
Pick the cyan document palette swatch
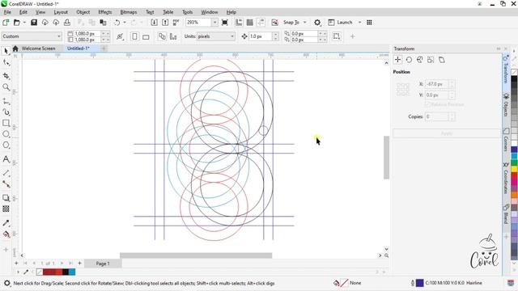click(72, 272)
